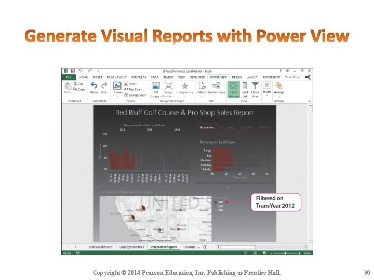Switch to the FORMULAS ribbon tab
This screenshot has width=374, height=280.
pos(138,77)
